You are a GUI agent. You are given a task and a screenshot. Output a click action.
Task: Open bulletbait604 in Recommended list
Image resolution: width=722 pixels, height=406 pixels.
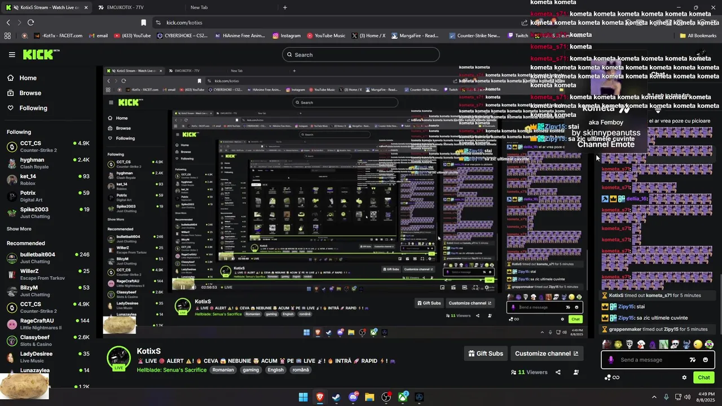pyautogui.click(x=48, y=258)
